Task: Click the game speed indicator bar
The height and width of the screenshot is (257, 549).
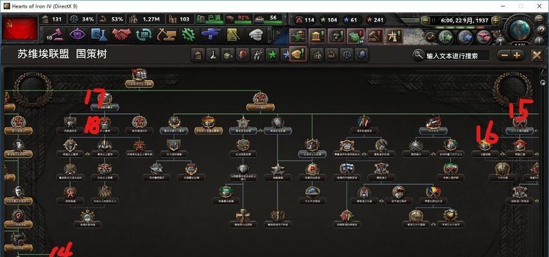Action: coord(460,28)
